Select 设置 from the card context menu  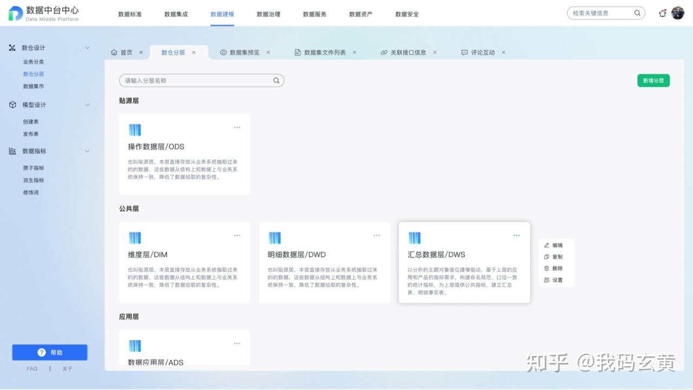point(553,280)
